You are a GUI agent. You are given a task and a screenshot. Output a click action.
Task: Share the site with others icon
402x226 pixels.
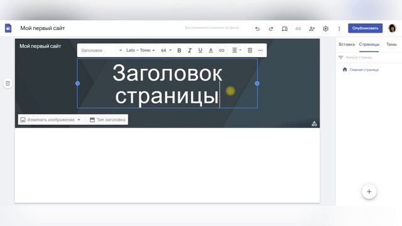tap(312, 29)
